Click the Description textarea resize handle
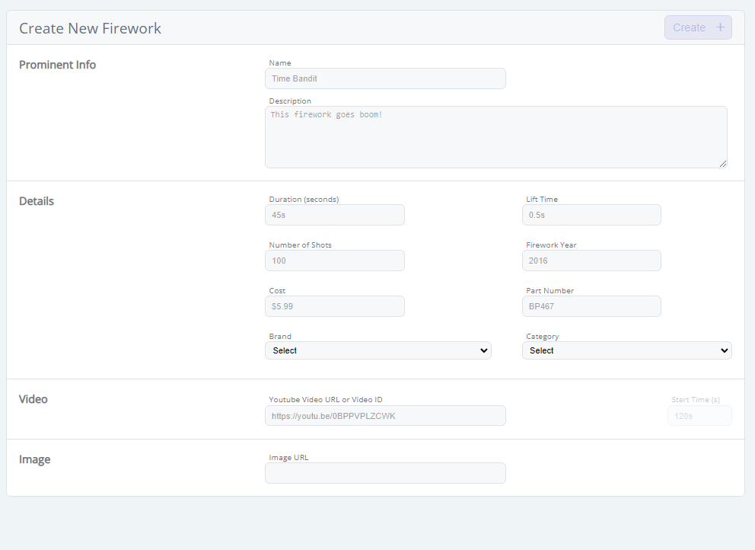 tap(723, 165)
